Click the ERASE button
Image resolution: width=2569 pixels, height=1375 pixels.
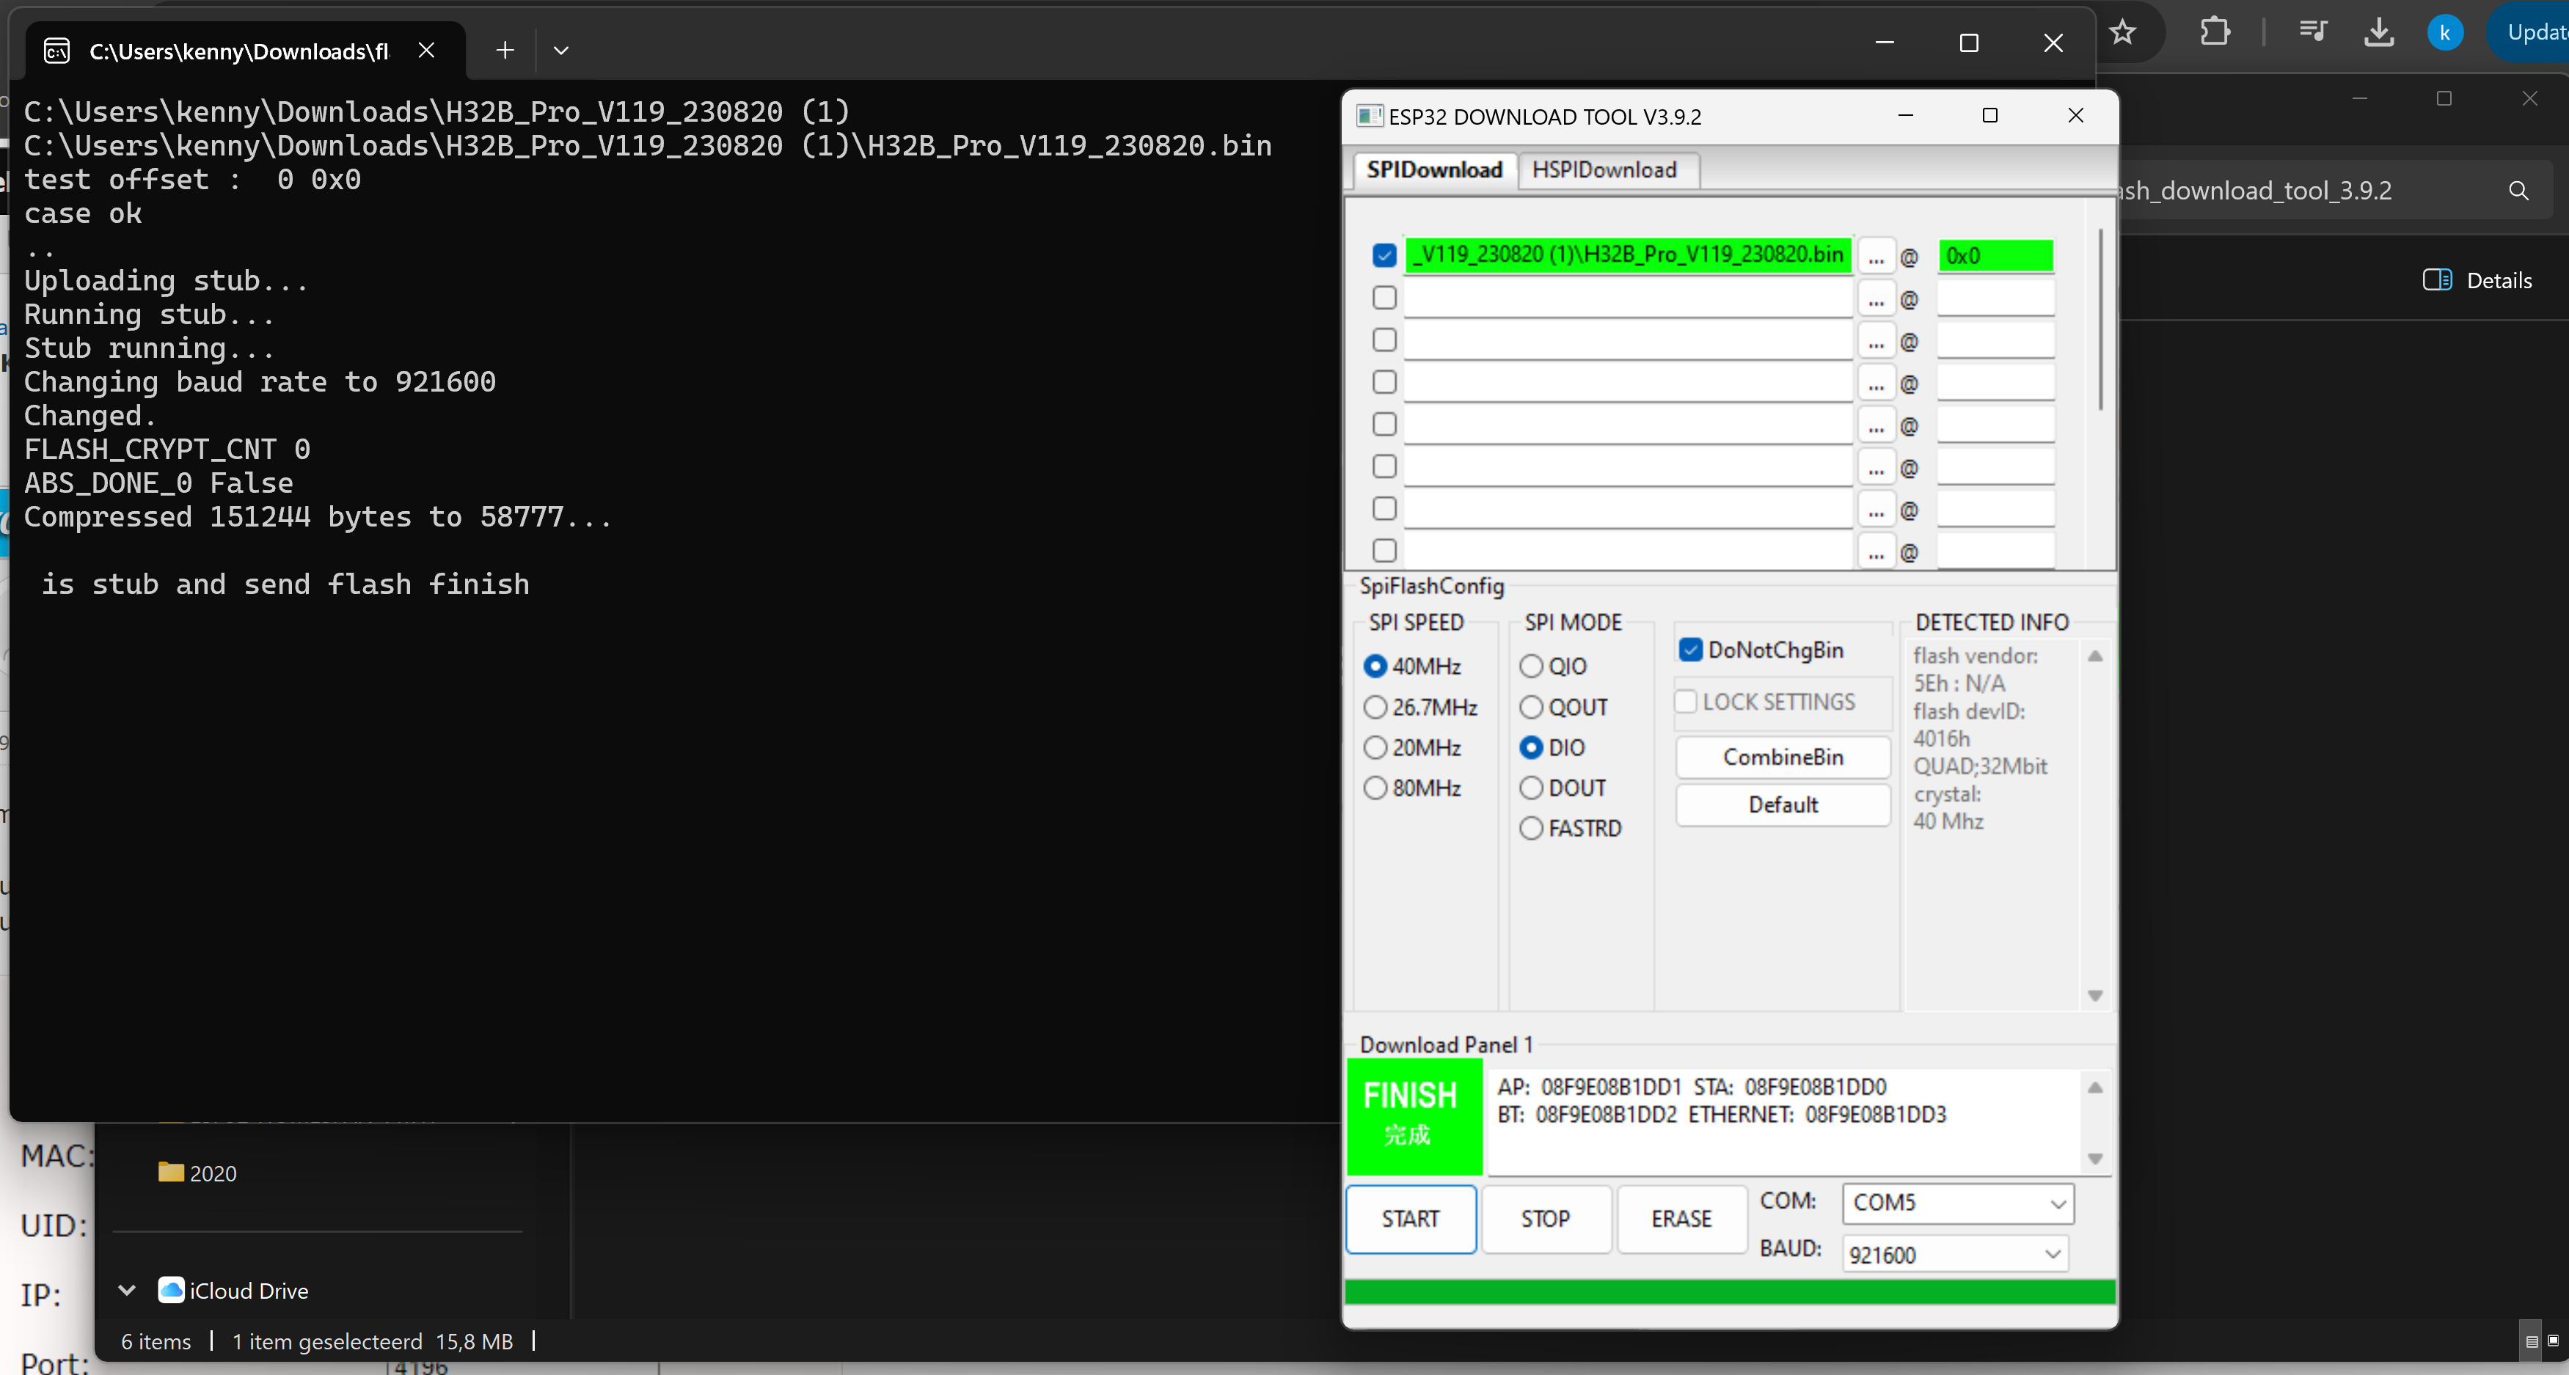coord(1681,1219)
